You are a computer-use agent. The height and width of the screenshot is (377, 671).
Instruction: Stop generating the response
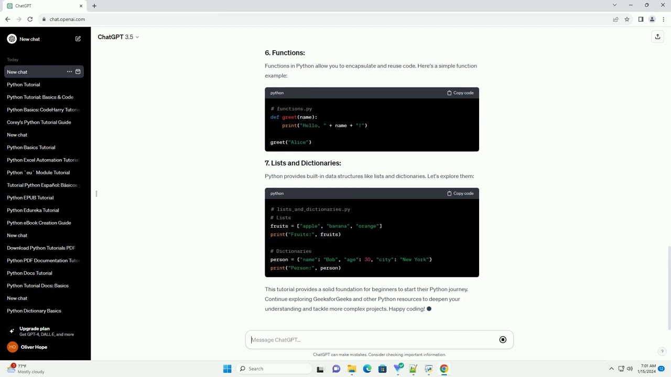click(x=503, y=340)
